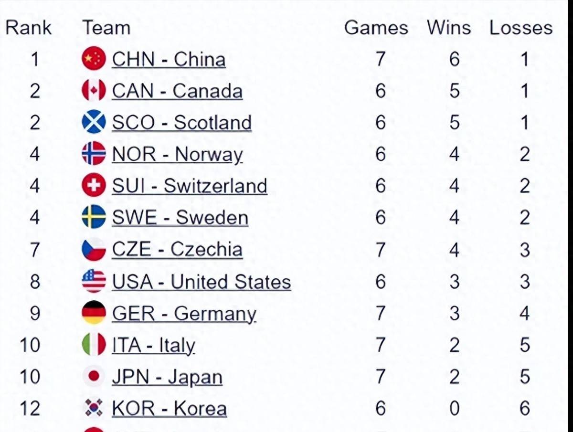Click the Rank column header
The height and width of the screenshot is (432, 573).
pos(28,27)
